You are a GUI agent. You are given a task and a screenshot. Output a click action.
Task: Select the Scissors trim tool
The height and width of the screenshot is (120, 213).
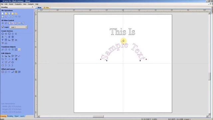point(16,59)
